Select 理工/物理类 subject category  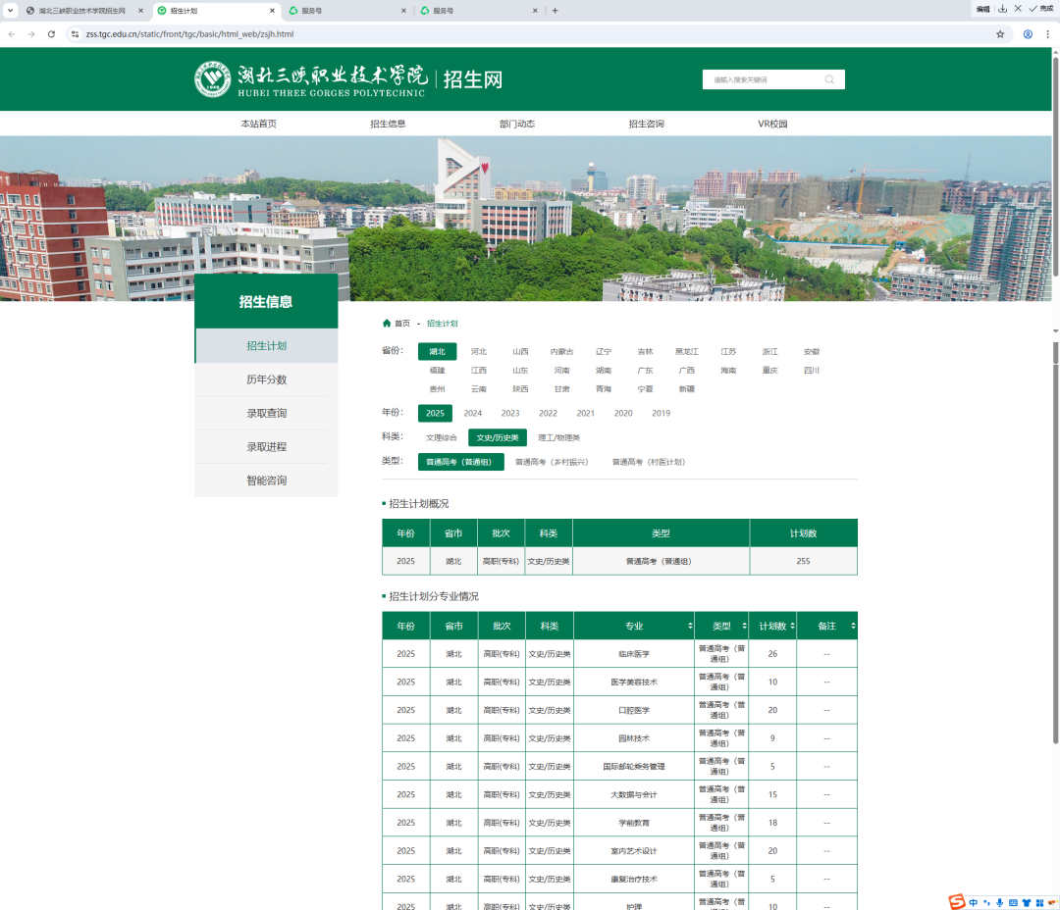(558, 437)
